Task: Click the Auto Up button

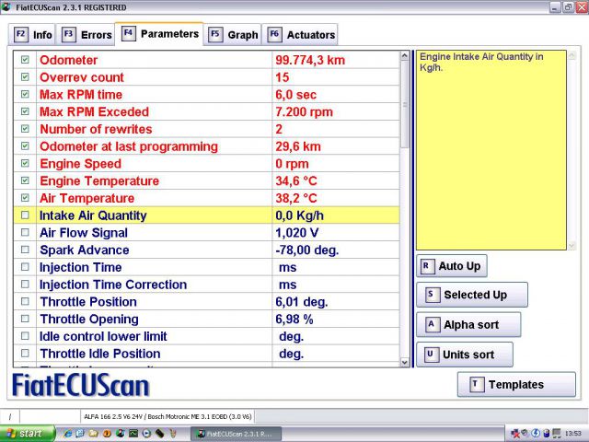Action: coord(452,266)
